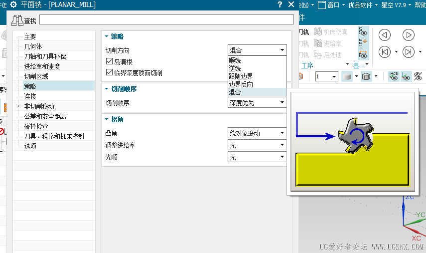The height and width of the screenshot is (253, 426).
Task: Expand the 非切削移动 tree node
Action: click(18, 106)
